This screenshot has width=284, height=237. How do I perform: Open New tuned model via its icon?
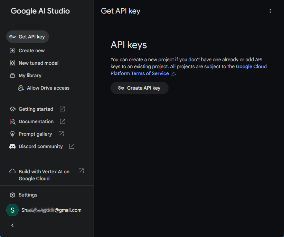(12, 63)
